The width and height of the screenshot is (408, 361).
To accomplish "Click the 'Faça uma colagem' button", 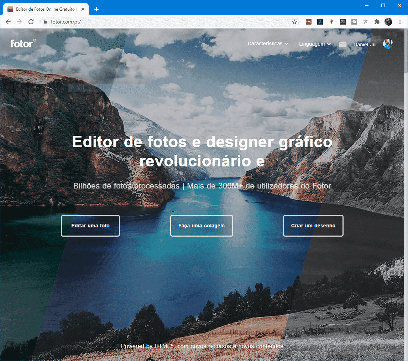I will [x=202, y=226].
